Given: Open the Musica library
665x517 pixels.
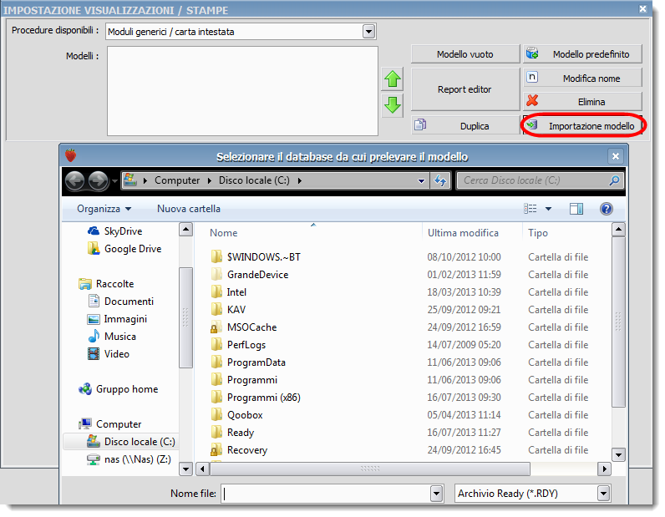Looking at the screenshot, I should point(112,337).
